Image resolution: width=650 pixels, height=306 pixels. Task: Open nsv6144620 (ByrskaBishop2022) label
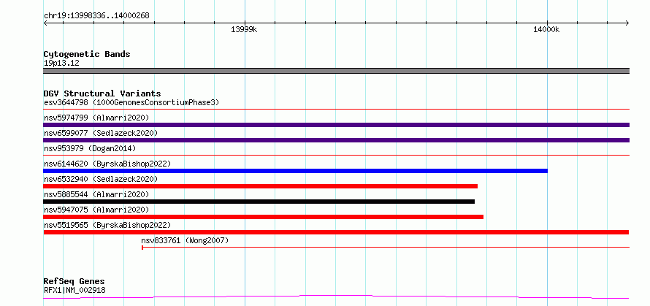107,164
